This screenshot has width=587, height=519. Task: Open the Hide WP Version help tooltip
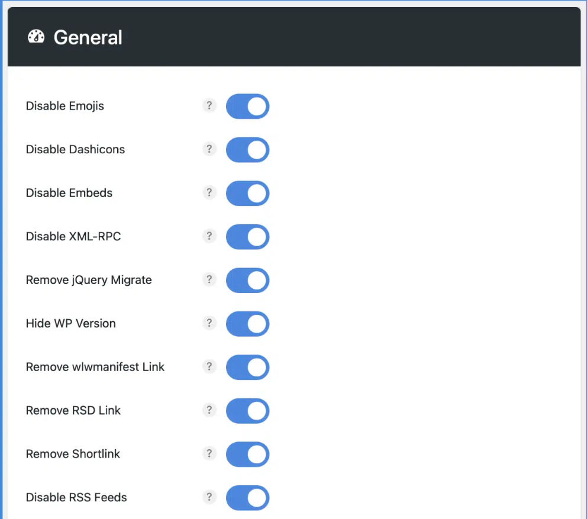click(x=209, y=323)
